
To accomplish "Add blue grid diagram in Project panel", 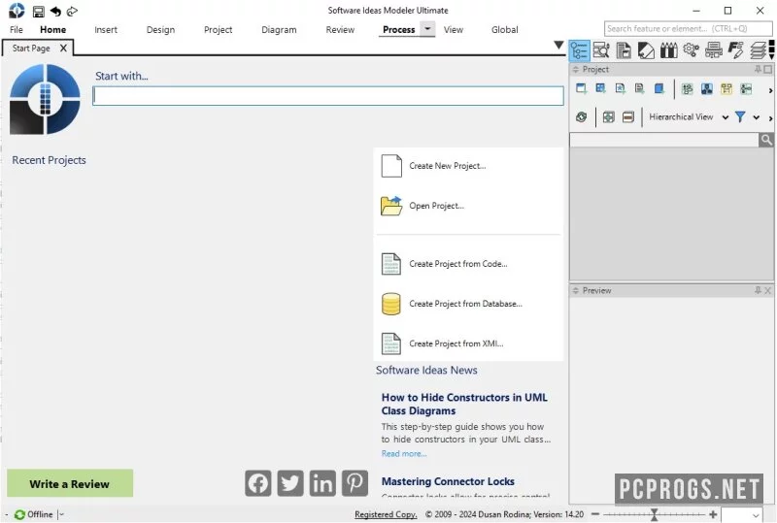I will (x=600, y=88).
